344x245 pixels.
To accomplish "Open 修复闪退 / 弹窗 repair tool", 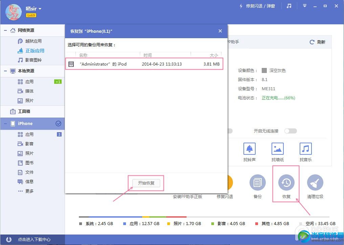I will click(257, 6).
